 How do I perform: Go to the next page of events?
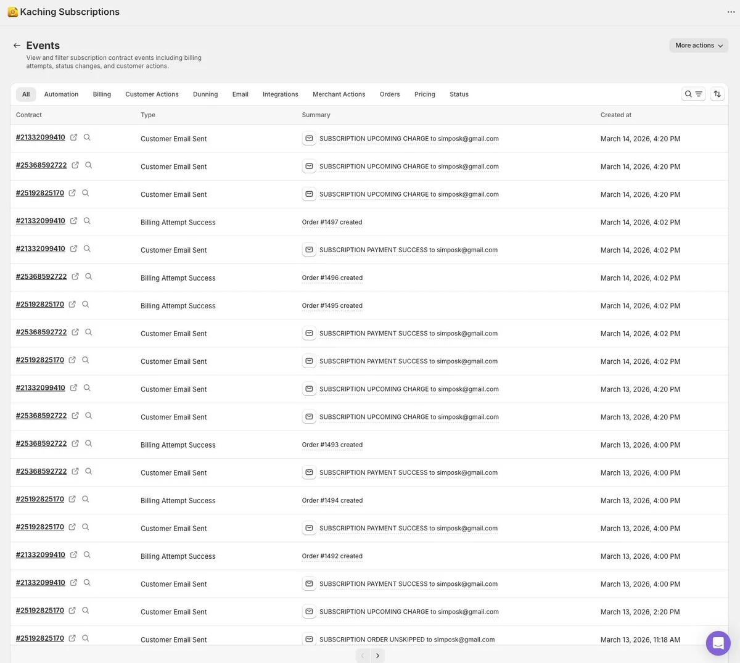tap(377, 656)
